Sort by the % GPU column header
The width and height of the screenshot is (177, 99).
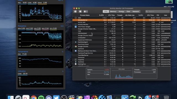click(x=141, y=15)
